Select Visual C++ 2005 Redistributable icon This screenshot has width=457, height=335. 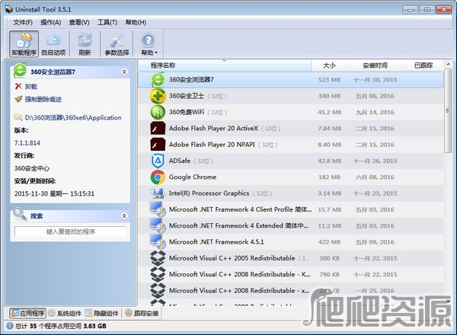coord(158,258)
